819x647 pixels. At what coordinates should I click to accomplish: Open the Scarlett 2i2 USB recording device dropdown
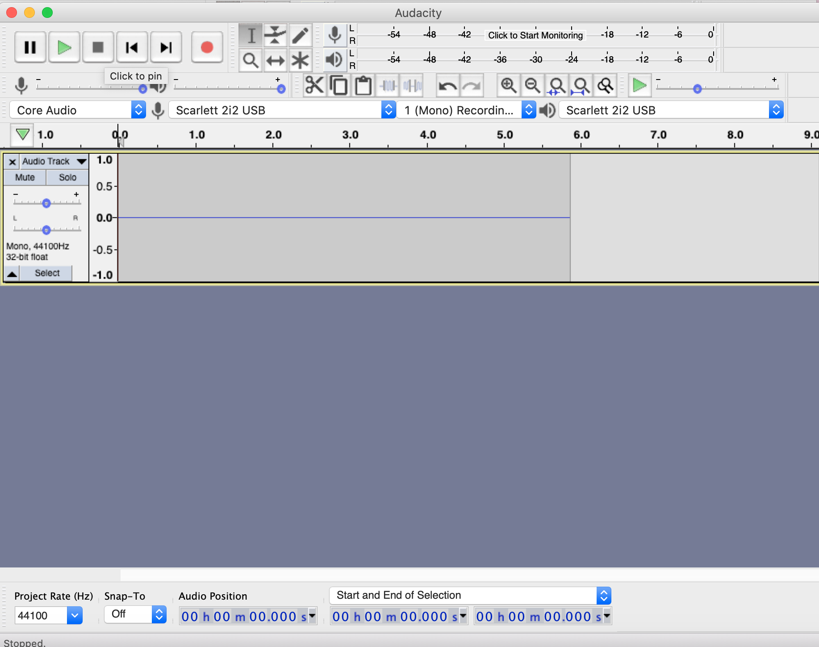click(282, 110)
